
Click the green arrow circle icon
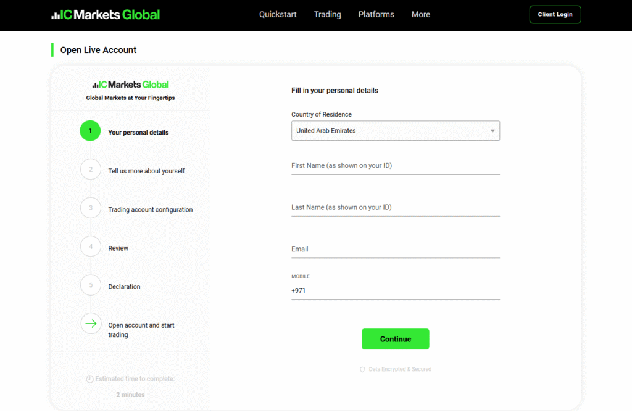(x=91, y=323)
